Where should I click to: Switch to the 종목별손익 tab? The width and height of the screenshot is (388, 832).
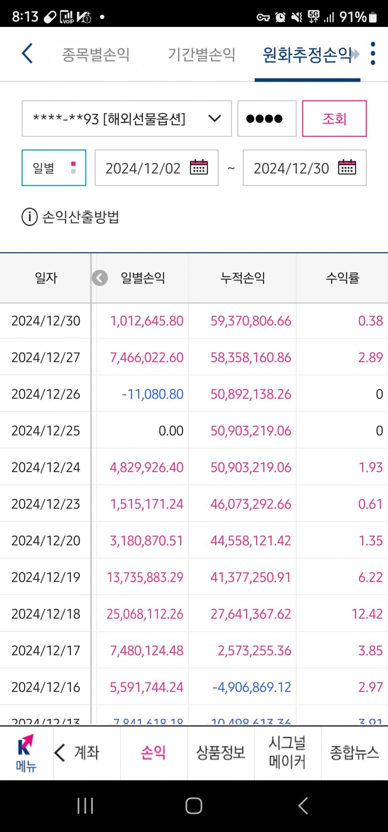tap(96, 55)
